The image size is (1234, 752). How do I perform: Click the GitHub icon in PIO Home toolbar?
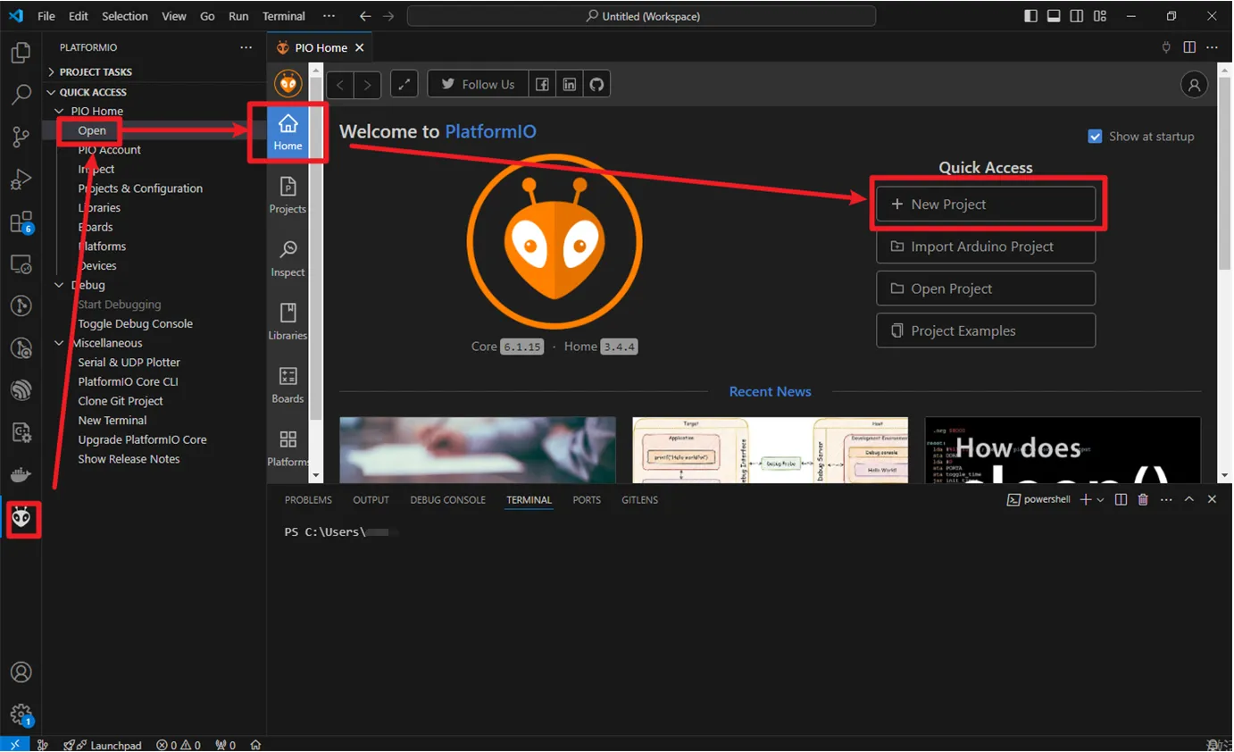596,85
